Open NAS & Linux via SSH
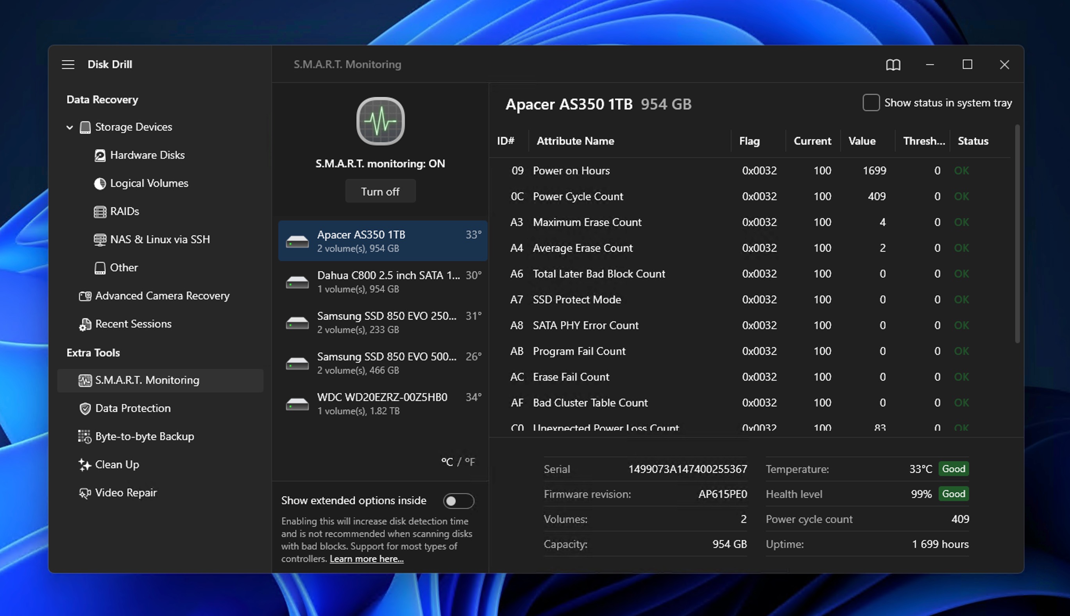This screenshot has width=1070, height=616. click(160, 240)
